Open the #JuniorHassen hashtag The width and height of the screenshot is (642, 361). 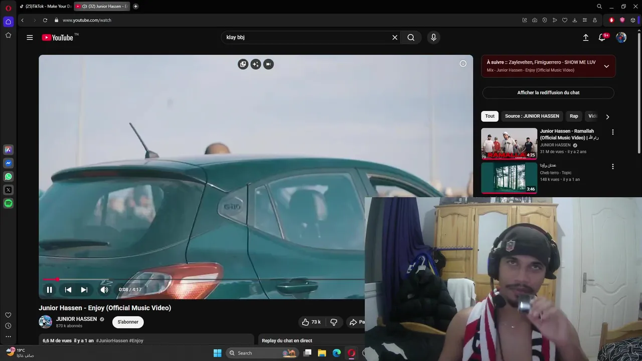[x=112, y=341]
